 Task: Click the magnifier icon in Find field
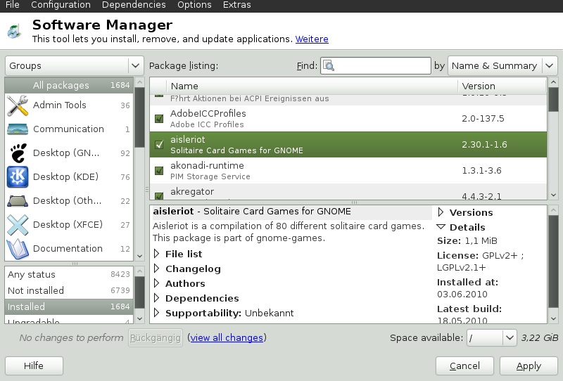tap(329, 66)
